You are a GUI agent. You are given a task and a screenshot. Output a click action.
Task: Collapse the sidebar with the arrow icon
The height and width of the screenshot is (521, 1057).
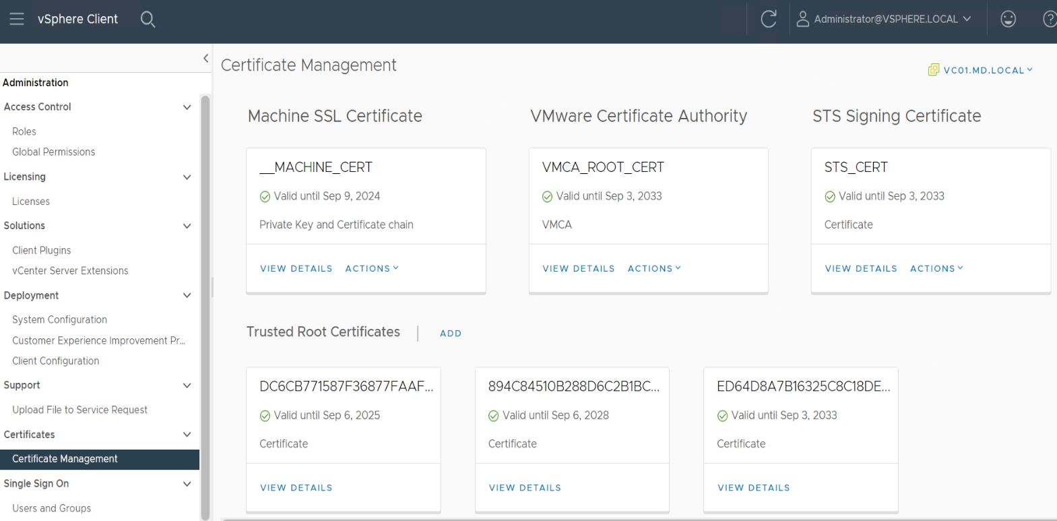pyautogui.click(x=205, y=59)
